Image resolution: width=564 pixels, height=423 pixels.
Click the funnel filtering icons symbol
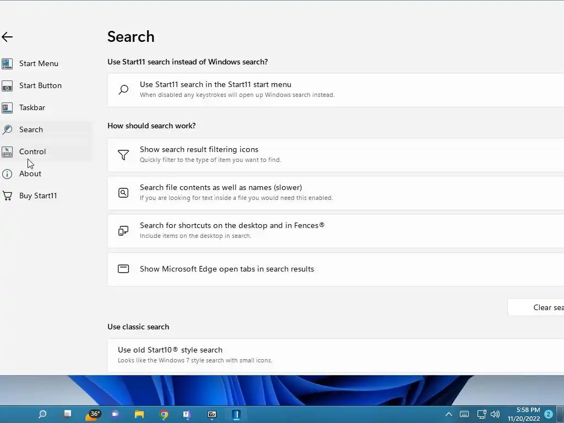[123, 155]
